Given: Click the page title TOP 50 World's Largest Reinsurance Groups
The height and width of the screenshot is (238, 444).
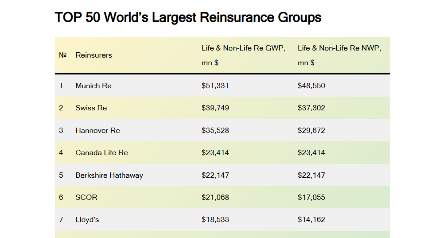Looking at the screenshot, I should (188, 18).
